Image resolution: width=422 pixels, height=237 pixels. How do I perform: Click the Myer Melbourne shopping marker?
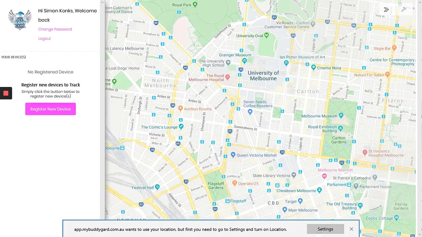[285, 209]
